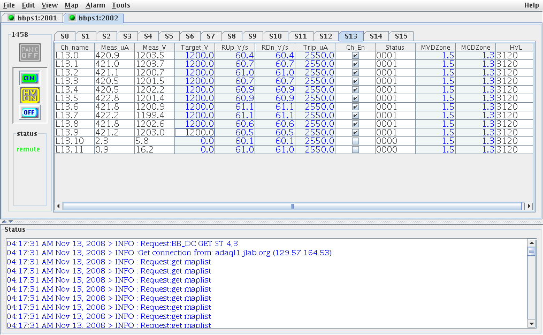Viewport: 543px width, 335px height.
Task: Click the Ch_name column header
Action: pos(74,48)
